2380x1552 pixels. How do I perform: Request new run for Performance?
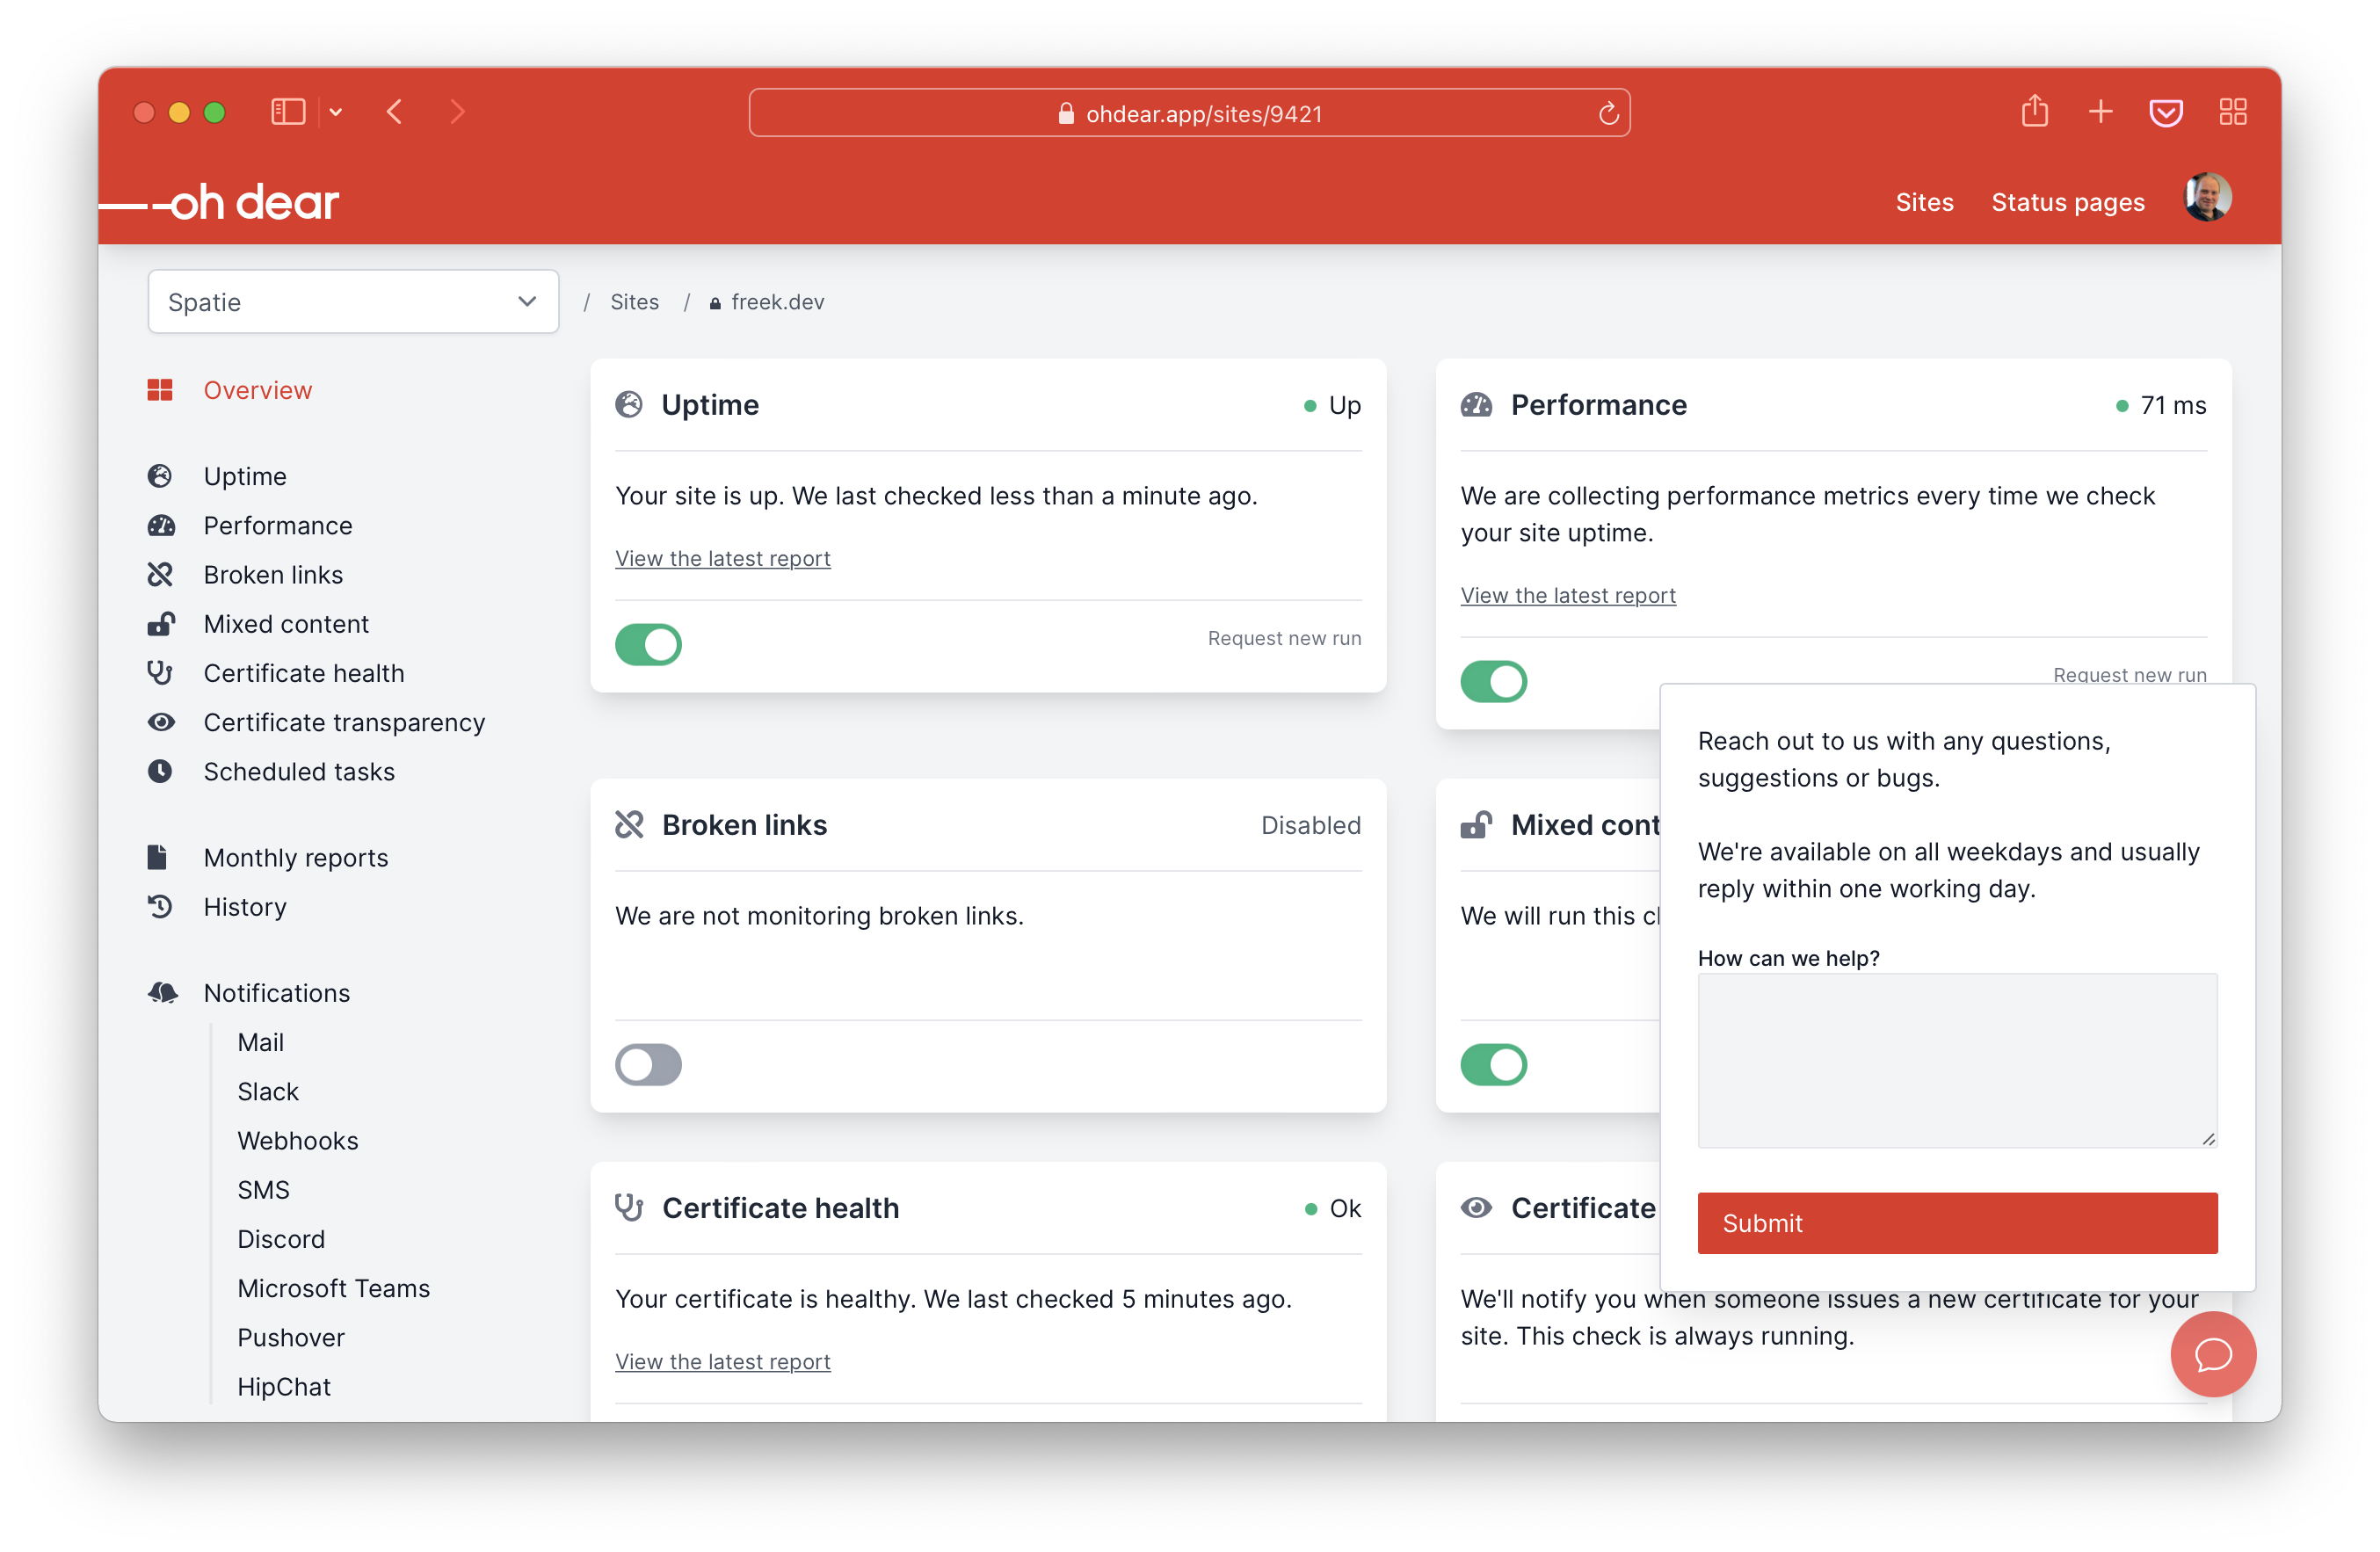(2129, 673)
